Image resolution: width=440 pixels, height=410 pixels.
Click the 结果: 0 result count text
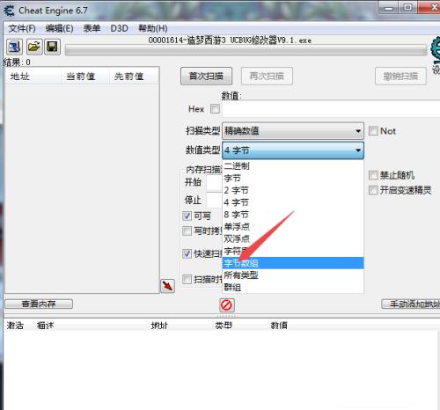[17, 62]
